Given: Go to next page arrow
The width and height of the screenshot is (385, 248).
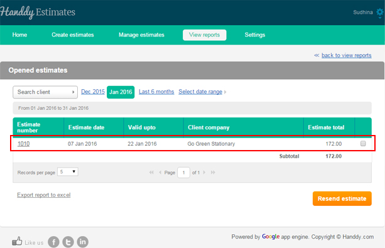Looking at the screenshot, I should tap(204, 173).
